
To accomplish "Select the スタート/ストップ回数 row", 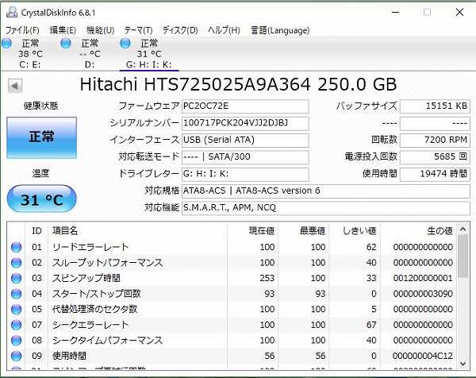I will coord(232,294).
